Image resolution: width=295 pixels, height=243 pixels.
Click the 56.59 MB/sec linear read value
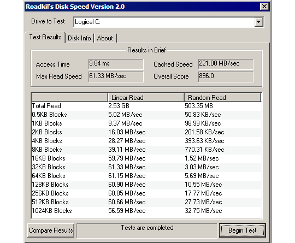127,211
